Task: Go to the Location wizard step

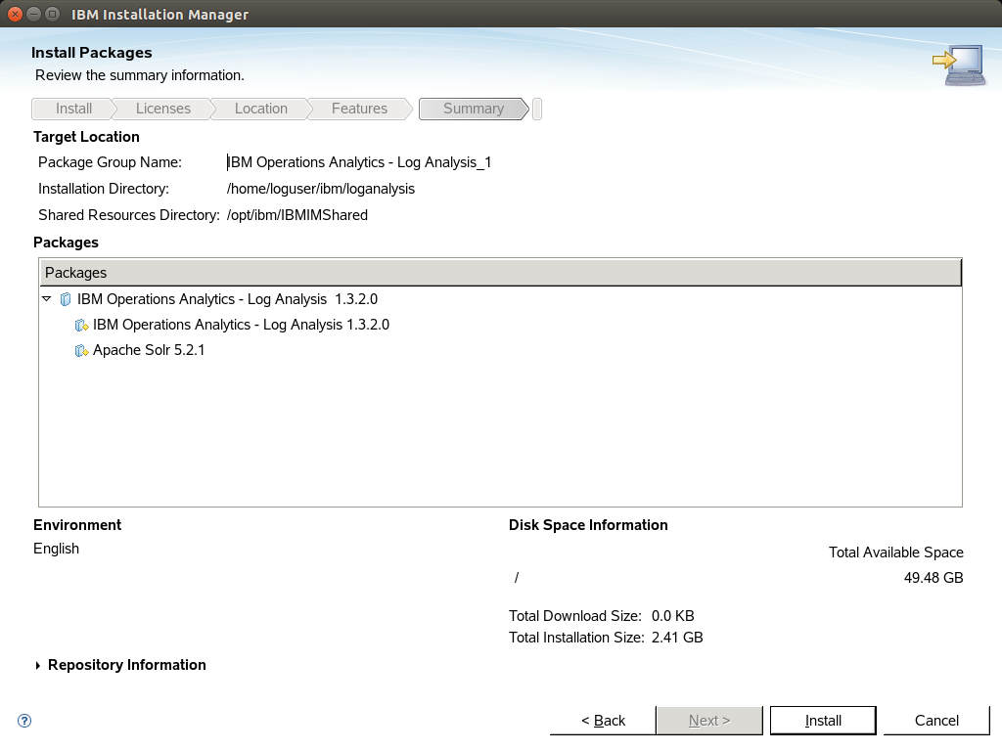Action: (260, 109)
